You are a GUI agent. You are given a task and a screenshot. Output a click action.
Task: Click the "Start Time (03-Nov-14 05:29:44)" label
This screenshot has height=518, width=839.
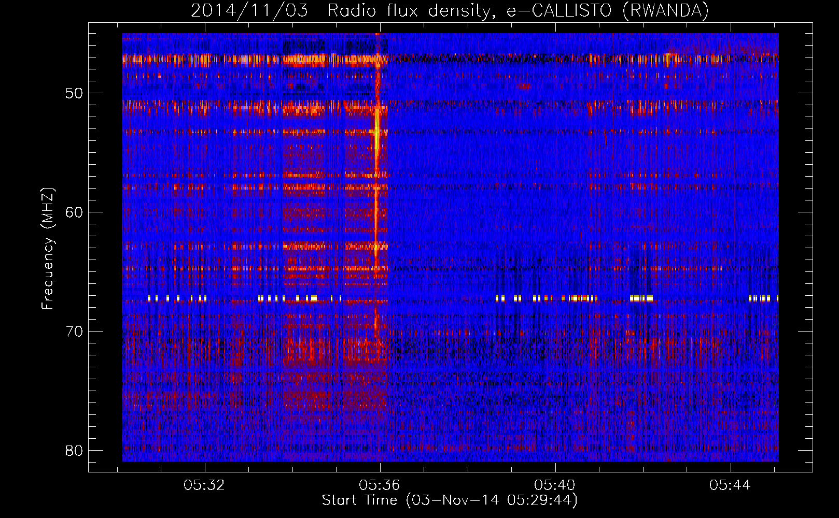(450, 500)
